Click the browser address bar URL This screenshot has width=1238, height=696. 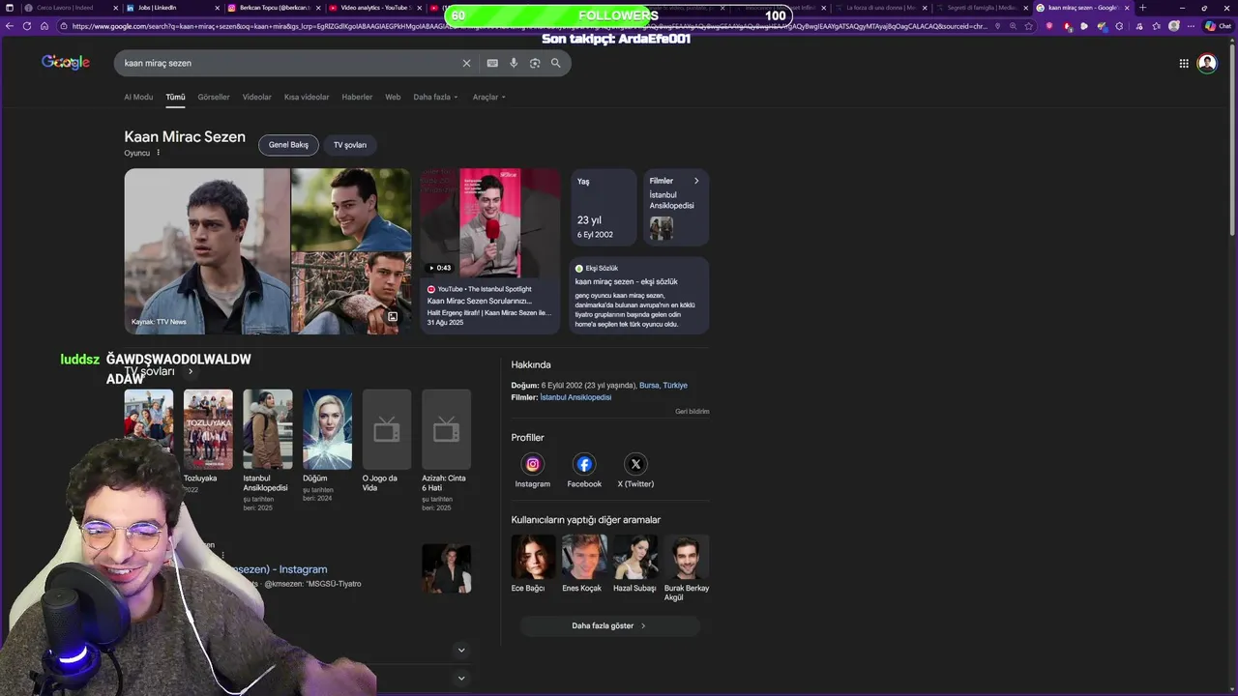click(x=527, y=26)
